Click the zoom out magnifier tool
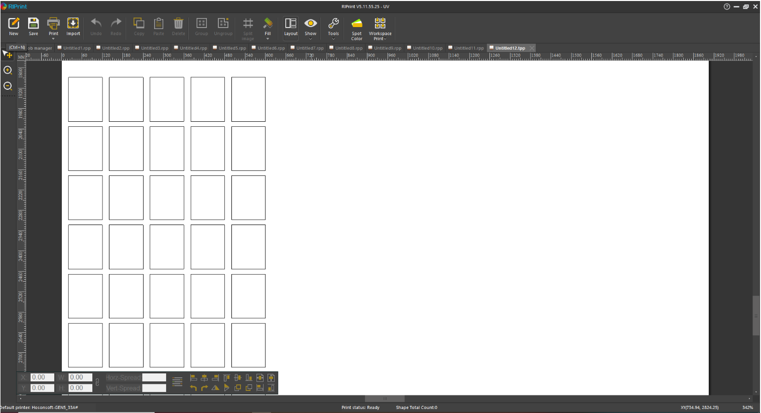 (x=8, y=86)
